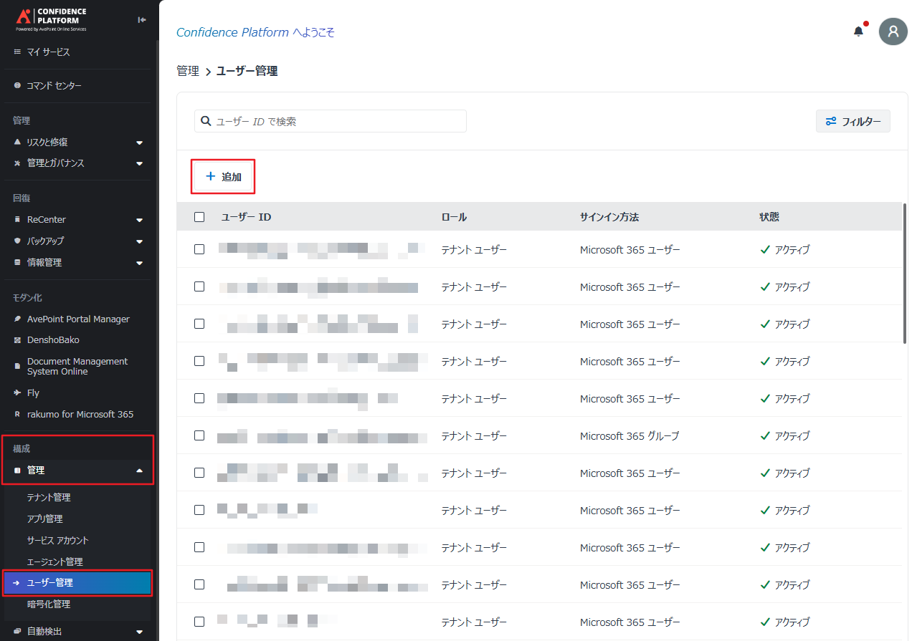Screen dimensions: 912x641
Task: Open the フィルター button
Action: [x=853, y=121]
